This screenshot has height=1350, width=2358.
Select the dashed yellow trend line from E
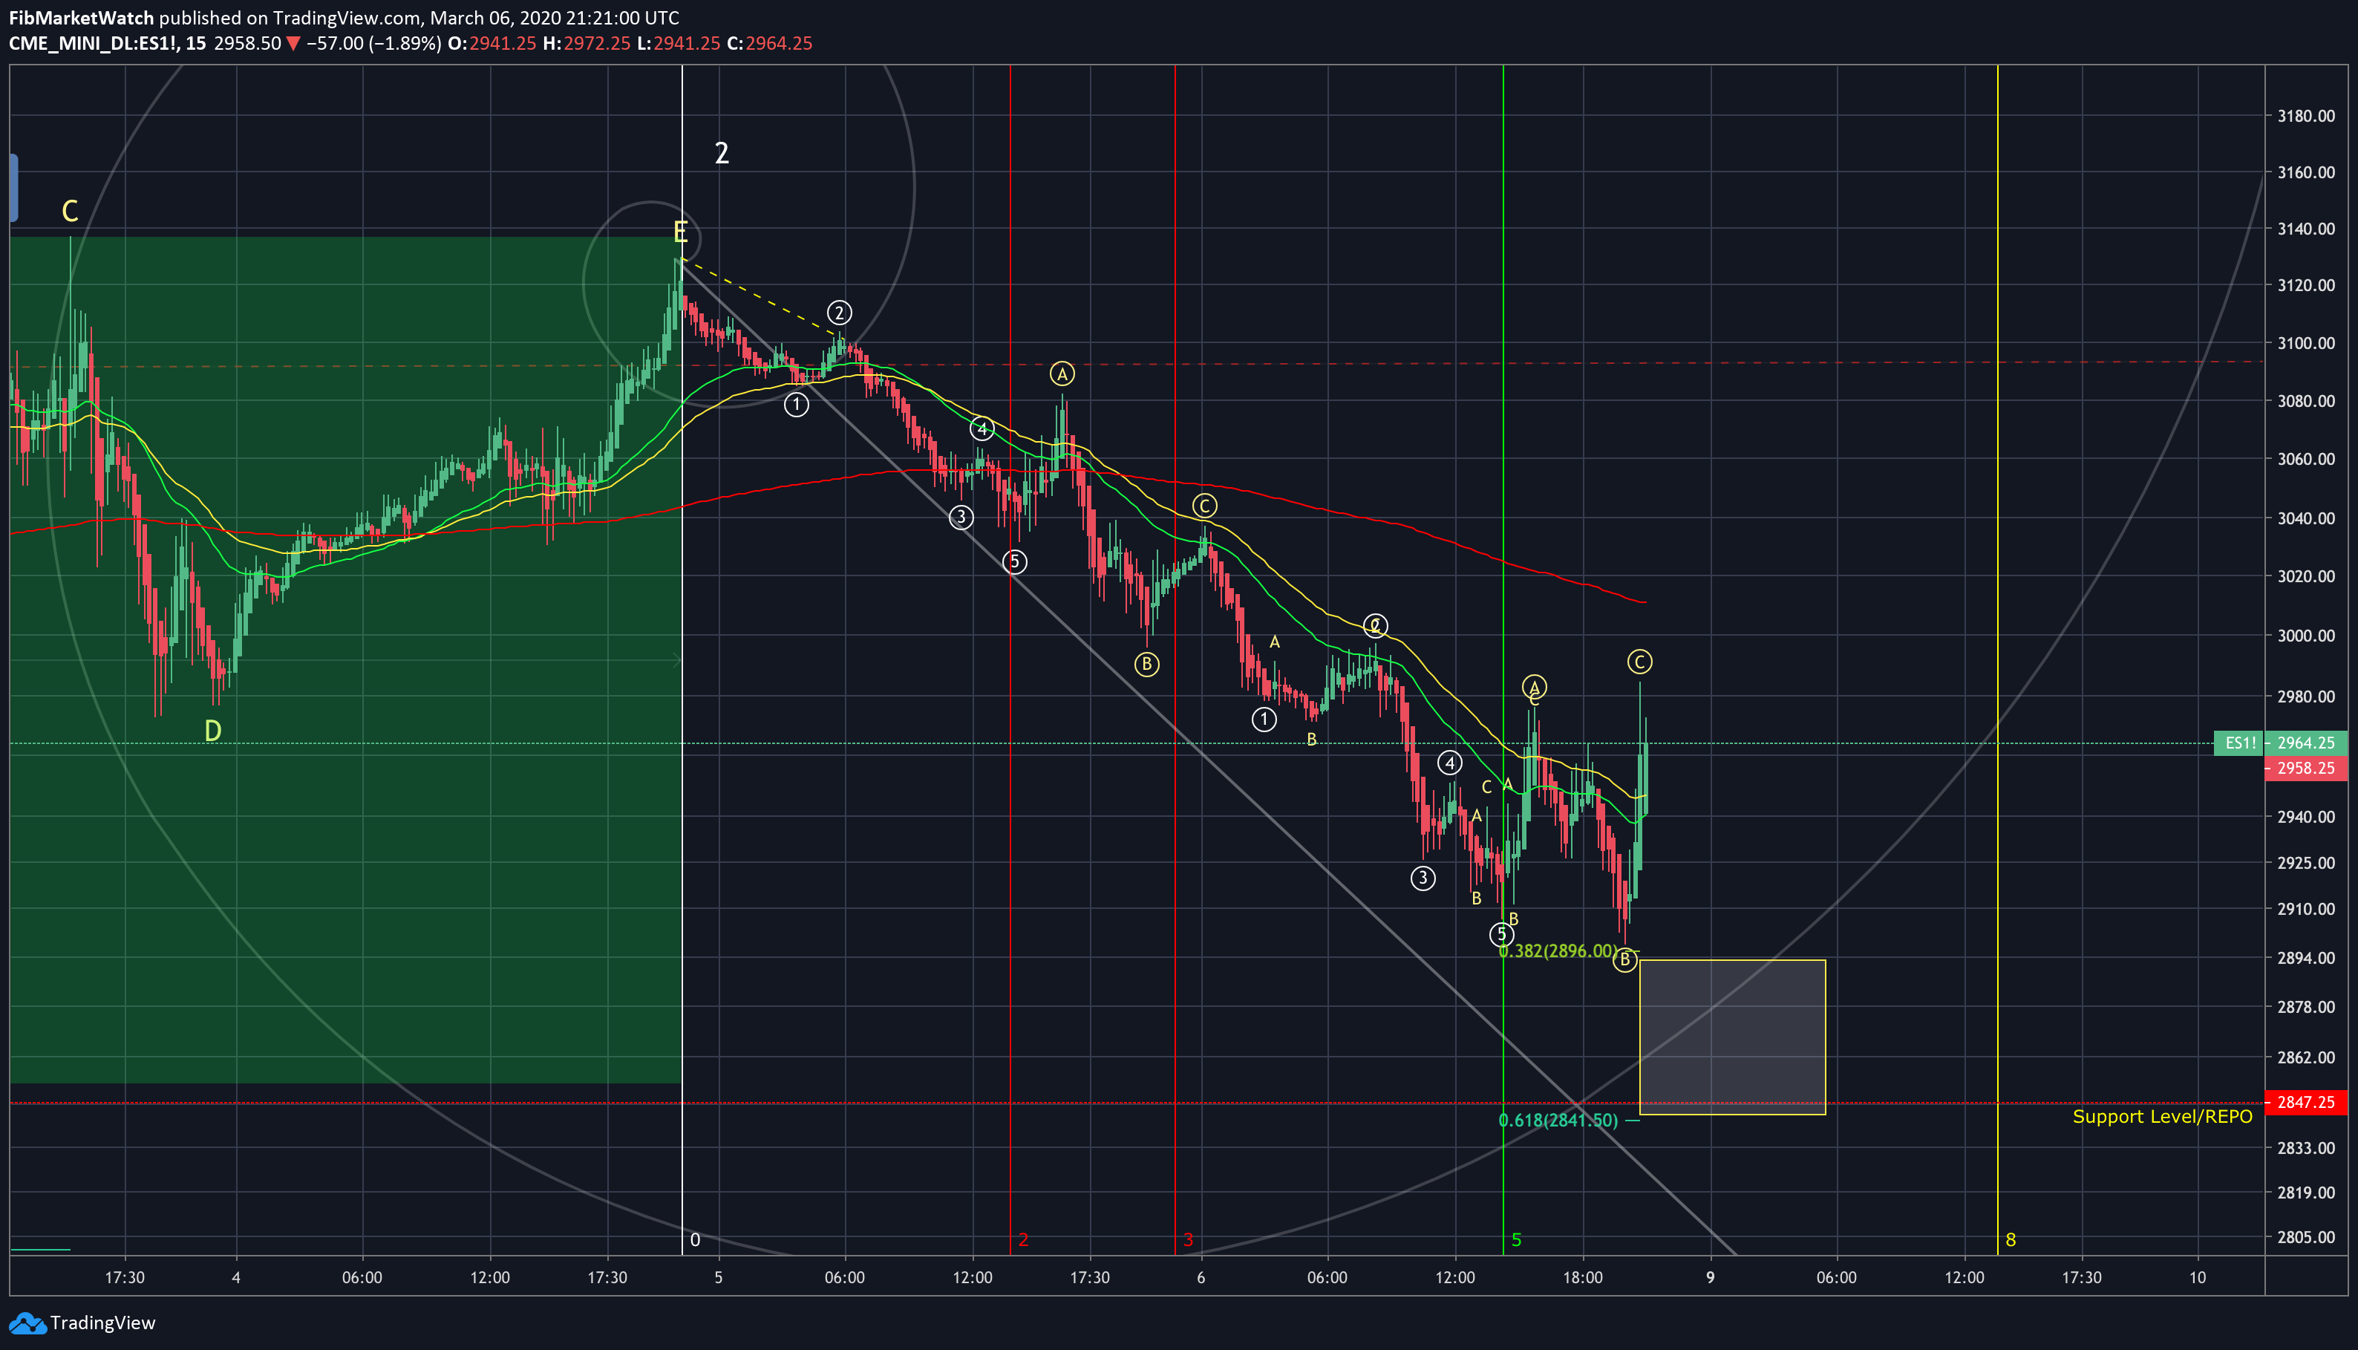[760, 297]
